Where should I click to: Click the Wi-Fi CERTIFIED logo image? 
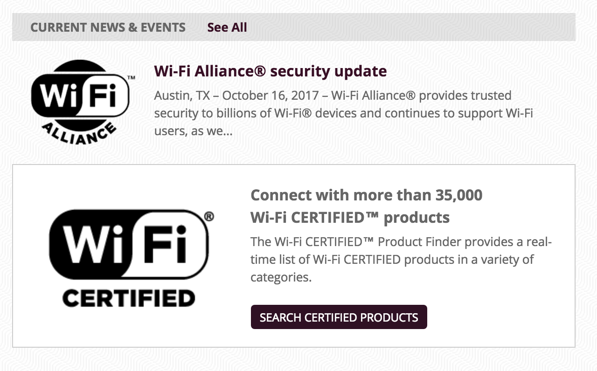[x=130, y=257]
